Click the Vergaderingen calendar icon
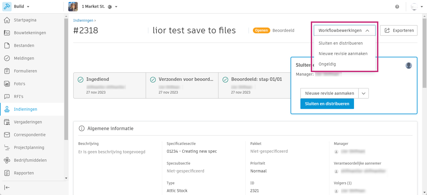 point(7,122)
